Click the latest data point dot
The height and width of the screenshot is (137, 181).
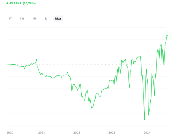tap(167, 36)
